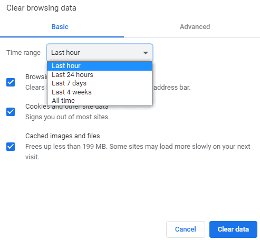
Task: Click the Signs you out of most sites text
Action: (68, 117)
